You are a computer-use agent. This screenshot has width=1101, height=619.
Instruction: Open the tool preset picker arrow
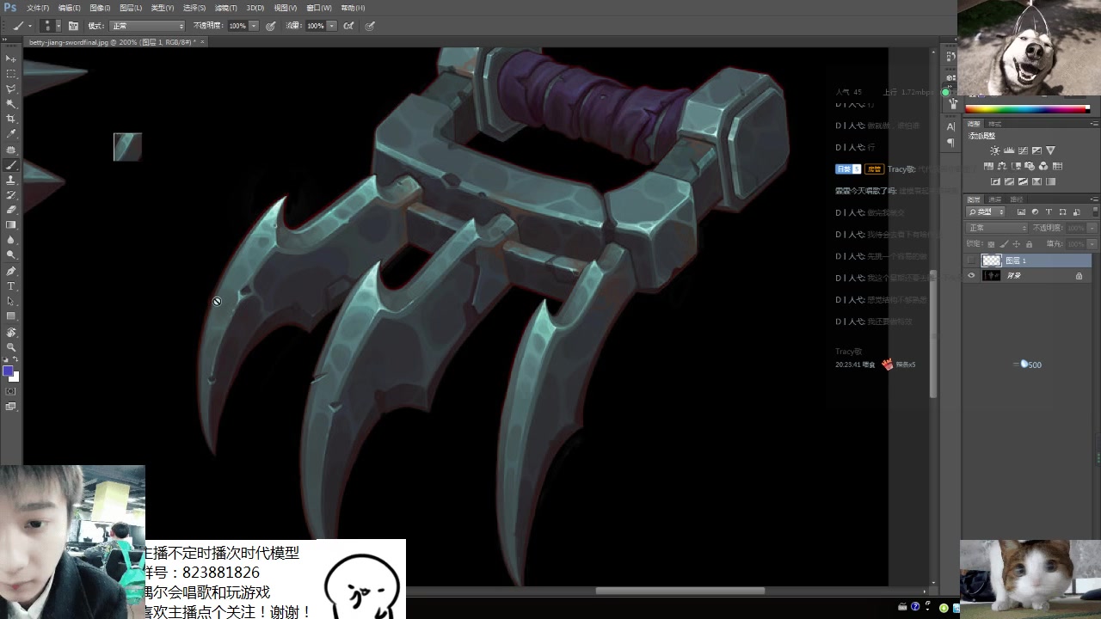[29, 26]
